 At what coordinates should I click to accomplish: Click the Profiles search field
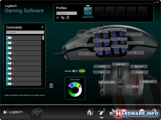67,13
